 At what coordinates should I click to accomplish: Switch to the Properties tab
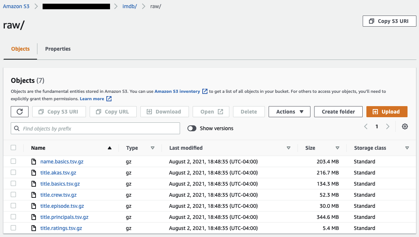tap(58, 49)
